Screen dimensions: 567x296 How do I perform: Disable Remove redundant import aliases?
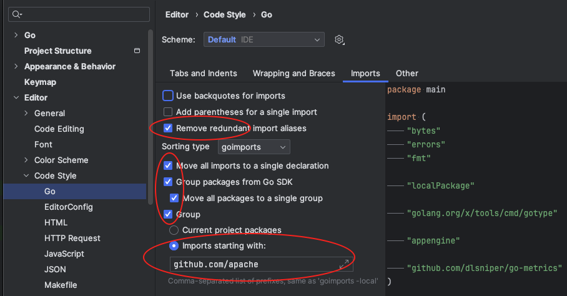[168, 128]
